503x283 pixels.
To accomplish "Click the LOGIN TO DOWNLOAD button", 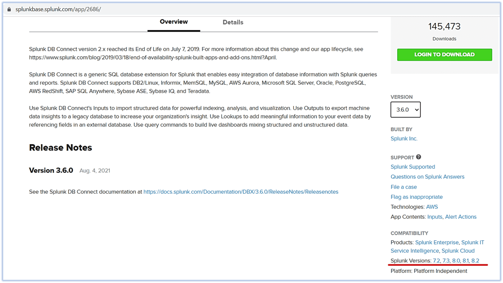I will (444, 55).
